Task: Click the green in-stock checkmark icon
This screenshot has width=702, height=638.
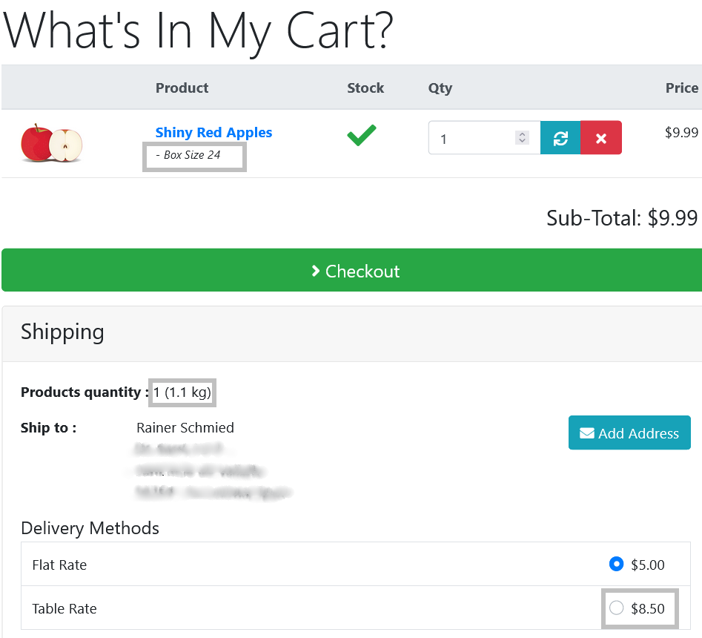Action: point(362,135)
